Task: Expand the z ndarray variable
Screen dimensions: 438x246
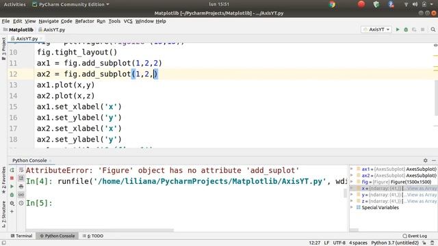Action: tap(352, 201)
